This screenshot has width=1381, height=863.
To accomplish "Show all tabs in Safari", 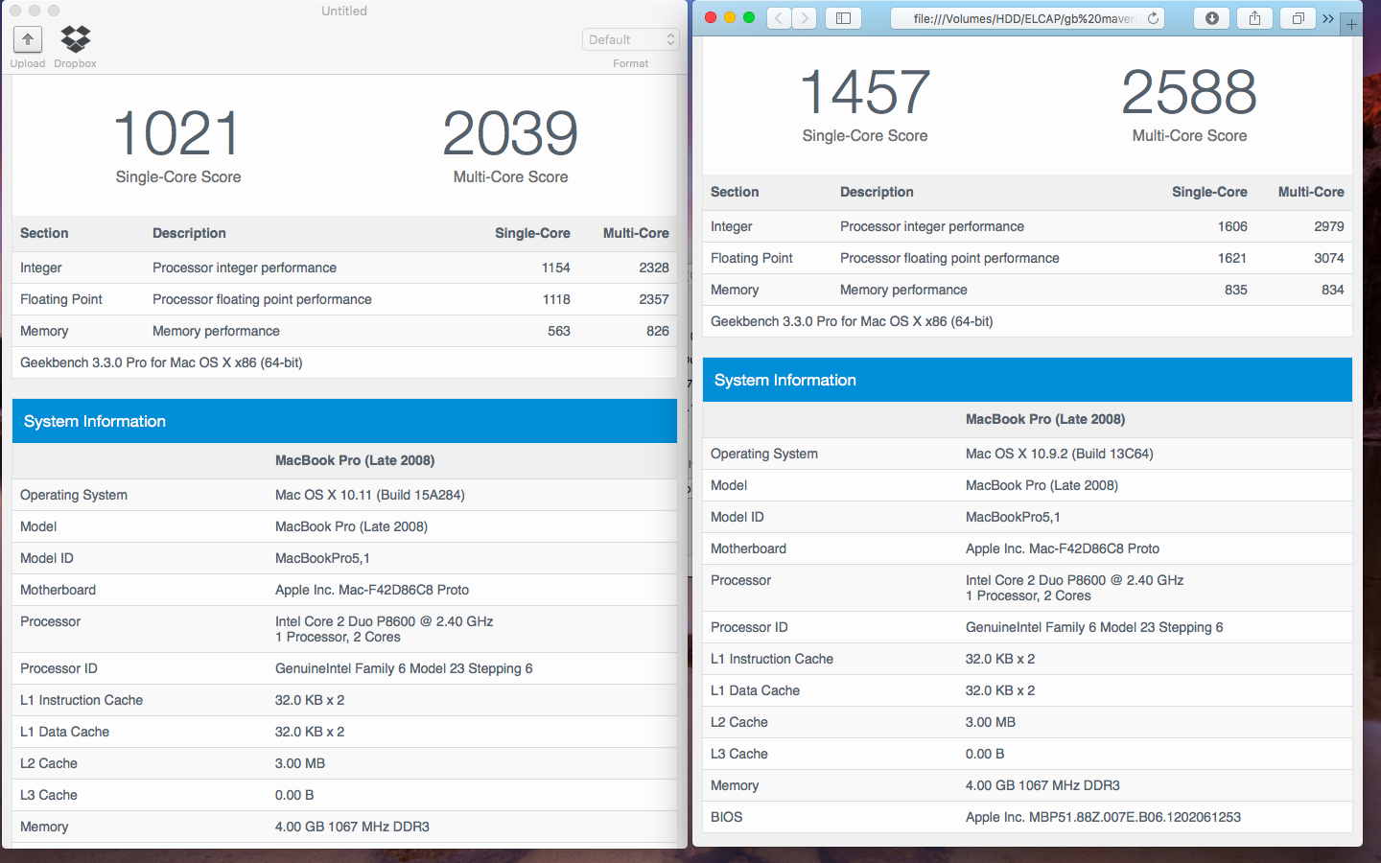I will point(1298,18).
